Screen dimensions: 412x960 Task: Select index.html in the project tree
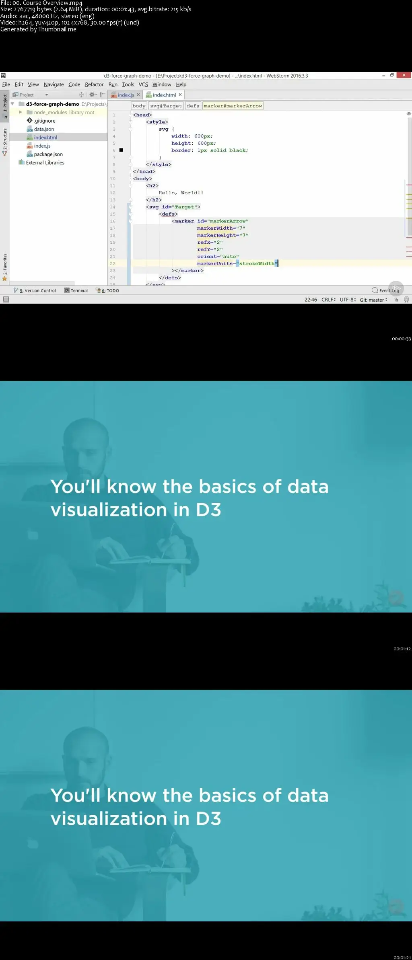coord(45,138)
